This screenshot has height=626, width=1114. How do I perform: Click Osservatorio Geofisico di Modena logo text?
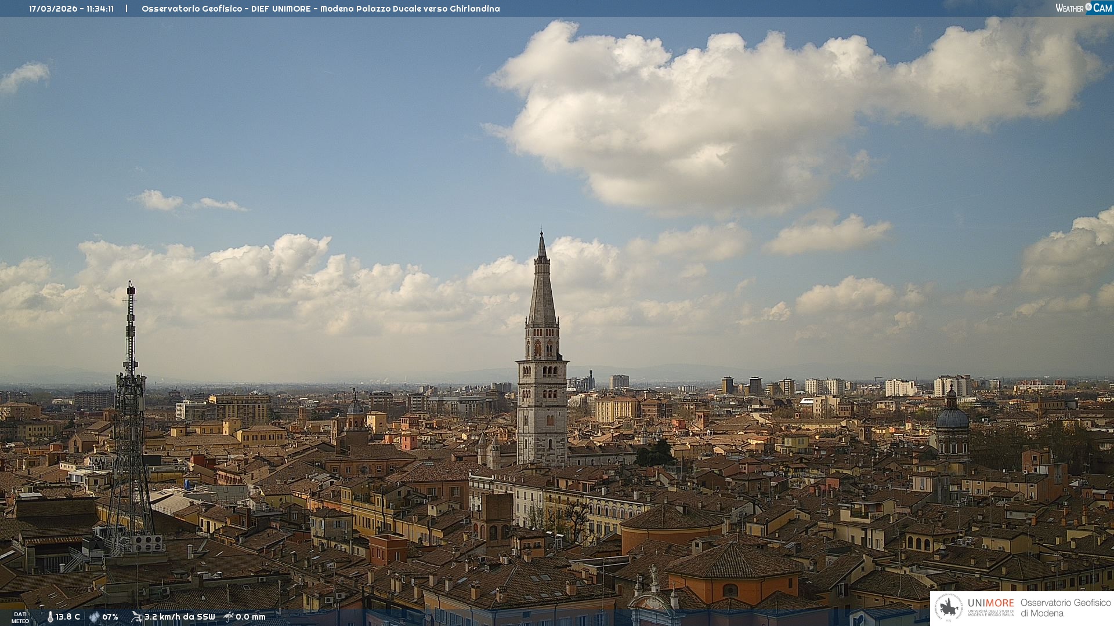point(1065,608)
